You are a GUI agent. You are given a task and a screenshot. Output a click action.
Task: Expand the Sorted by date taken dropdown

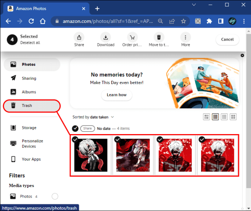pyautogui.click(x=93, y=117)
